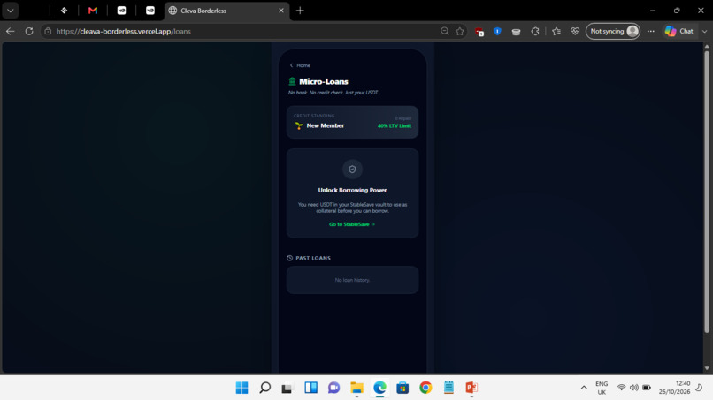The height and width of the screenshot is (400, 713).
Task: Open the Copilot Chat button
Action: coord(679,31)
